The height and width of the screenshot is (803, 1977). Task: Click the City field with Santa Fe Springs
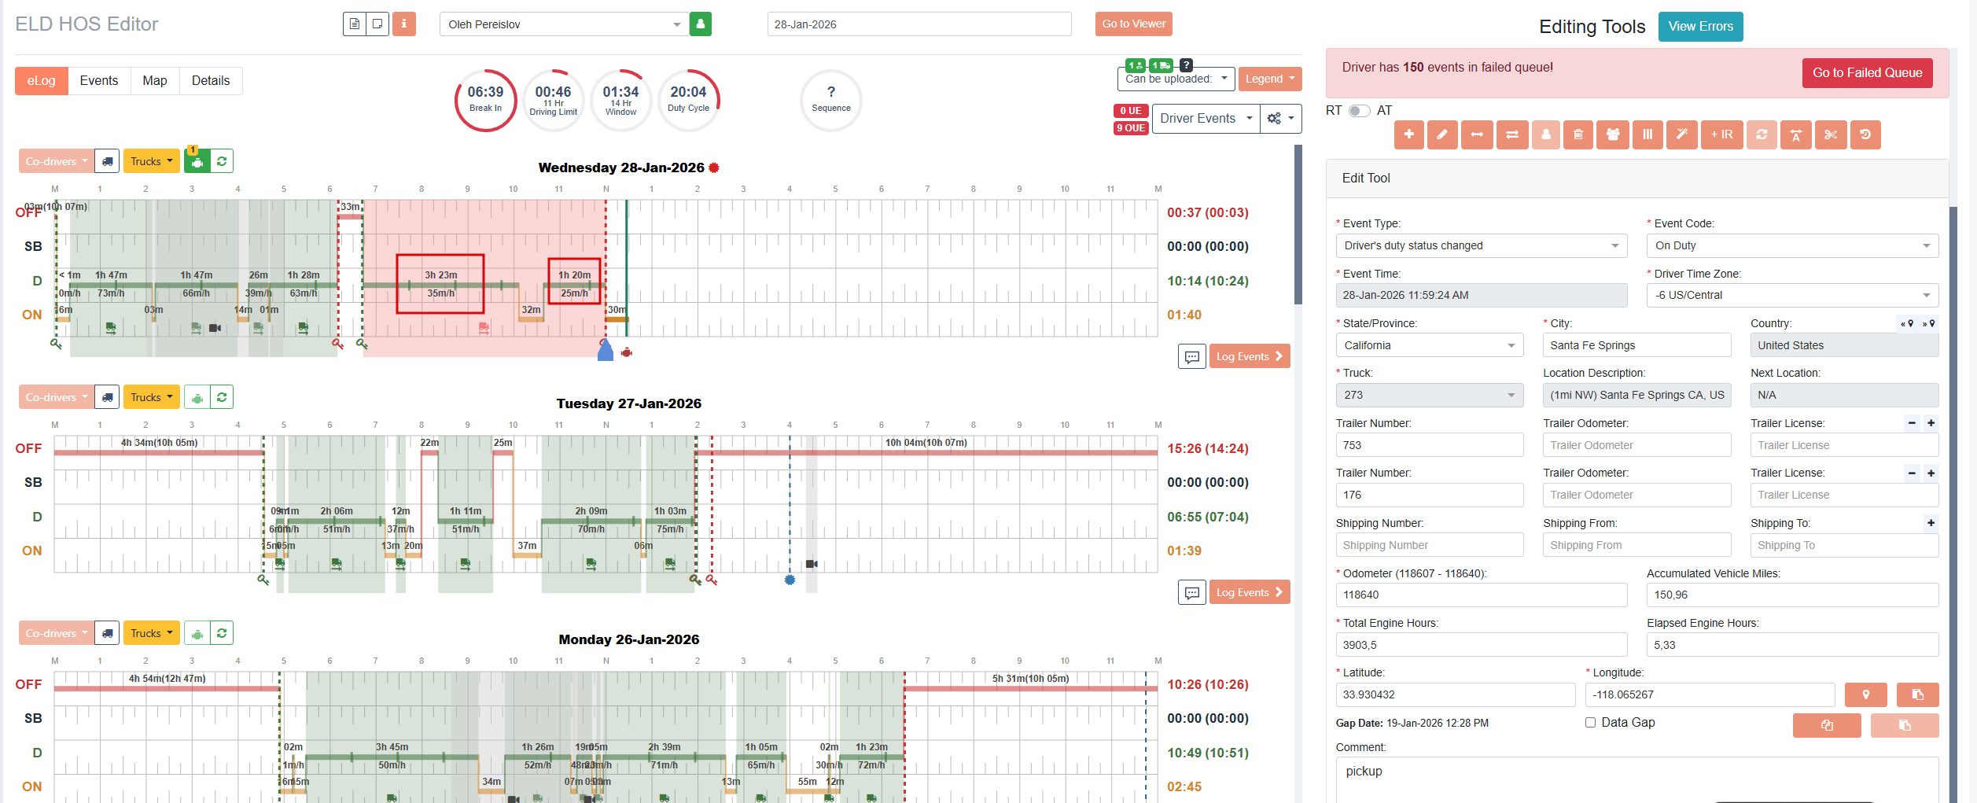(1637, 345)
